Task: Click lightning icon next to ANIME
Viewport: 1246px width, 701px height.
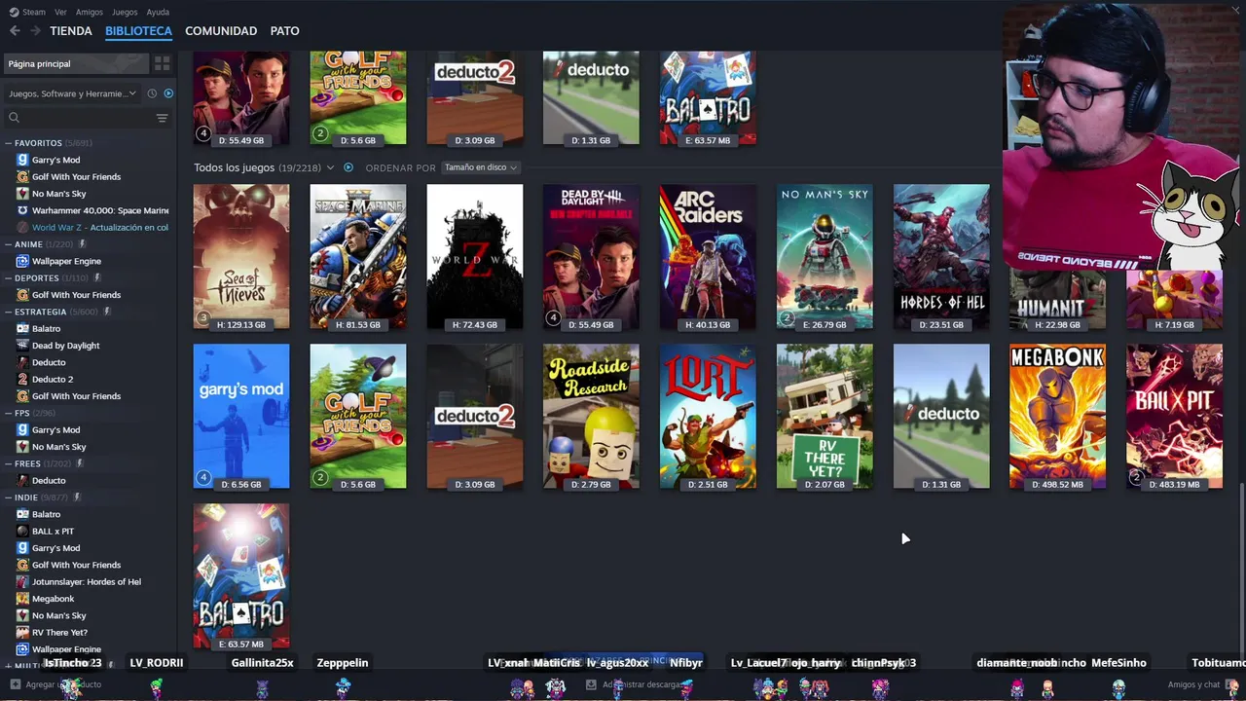Action: click(x=83, y=244)
